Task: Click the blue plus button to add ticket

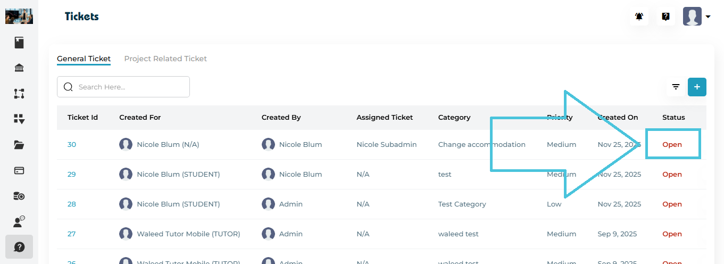Action: pos(697,87)
